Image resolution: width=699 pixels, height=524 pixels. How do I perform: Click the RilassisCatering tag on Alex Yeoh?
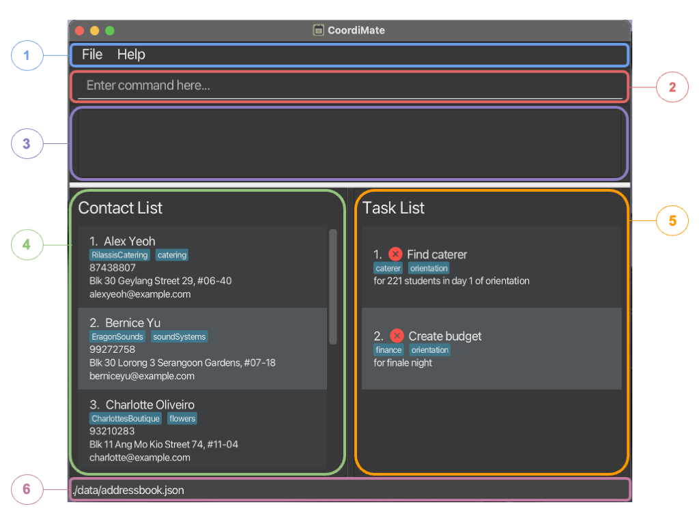119,255
